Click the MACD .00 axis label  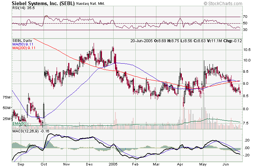pyautogui.click(x=247, y=148)
